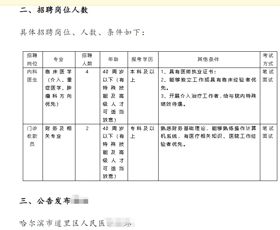This screenshot has width=280, height=230.
Task: Click the heading 三、公告发布
Action: (x=44, y=201)
